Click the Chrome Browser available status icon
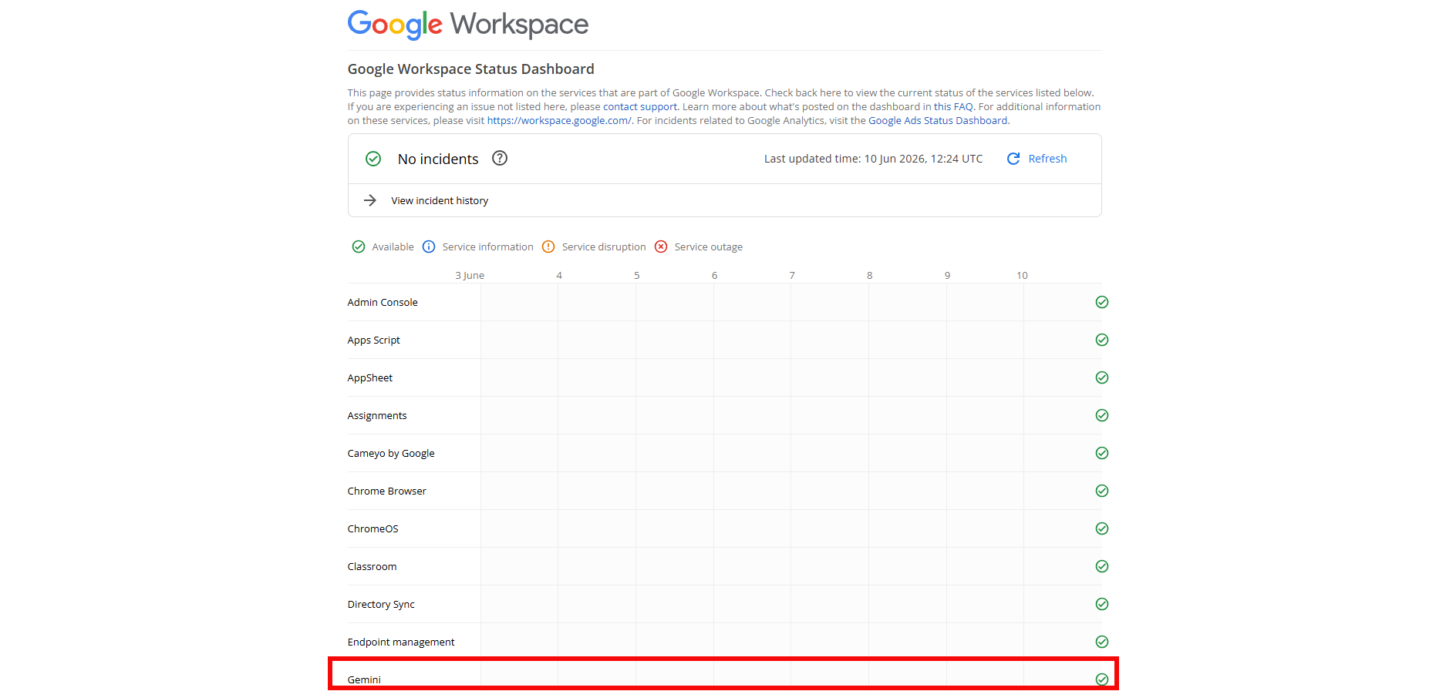Screen dimensions: 1453x691 1102,491
